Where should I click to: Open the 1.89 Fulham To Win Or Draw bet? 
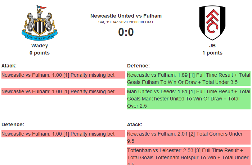point(189,79)
